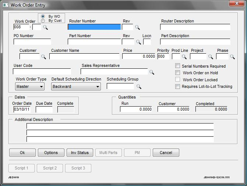Select the By Cust radio button
The height and width of the screenshot is (186, 247).
(43, 21)
